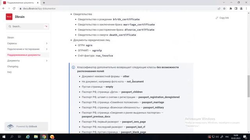Click the rus_invoice code text
Viewport: 250px width, 140px height.
coord(104,56)
